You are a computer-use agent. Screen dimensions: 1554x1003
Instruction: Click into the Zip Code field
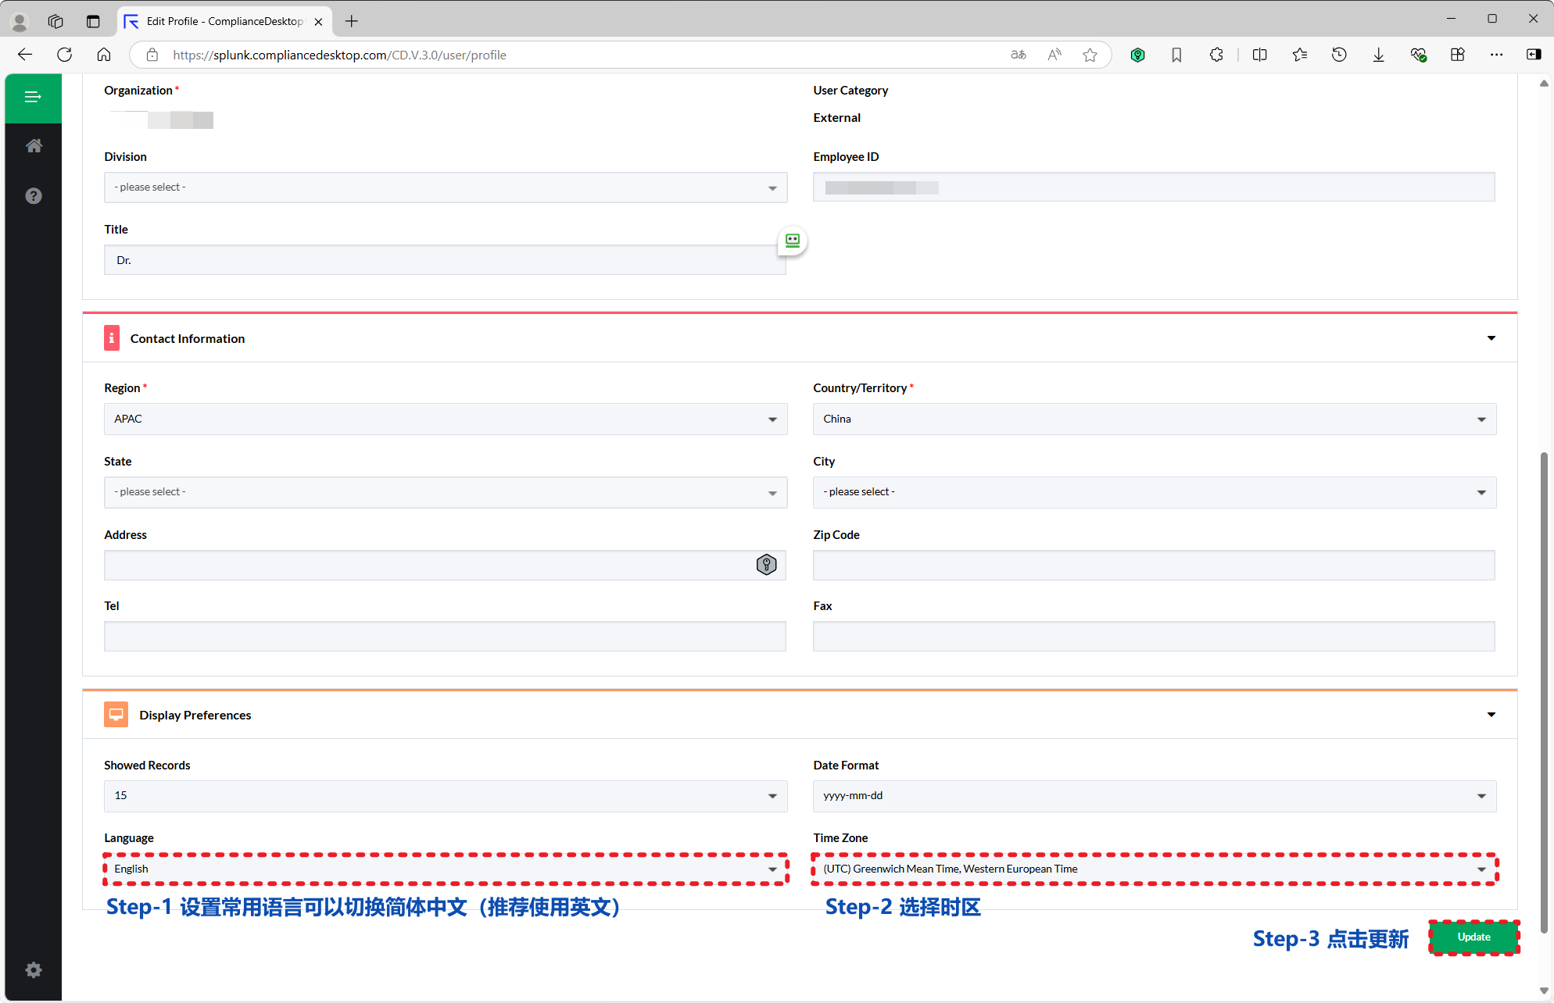point(1154,566)
